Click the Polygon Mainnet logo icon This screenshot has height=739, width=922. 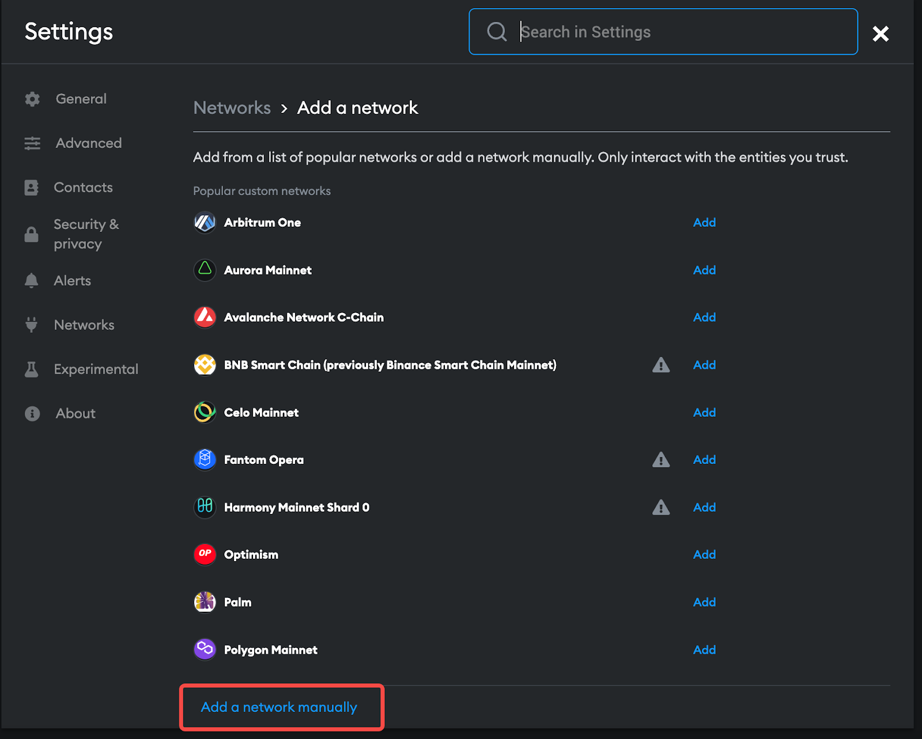(x=205, y=649)
